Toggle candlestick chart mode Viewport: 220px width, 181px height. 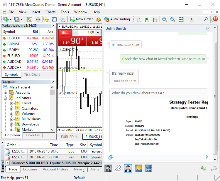pyautogui.click(x=146, y=19)
